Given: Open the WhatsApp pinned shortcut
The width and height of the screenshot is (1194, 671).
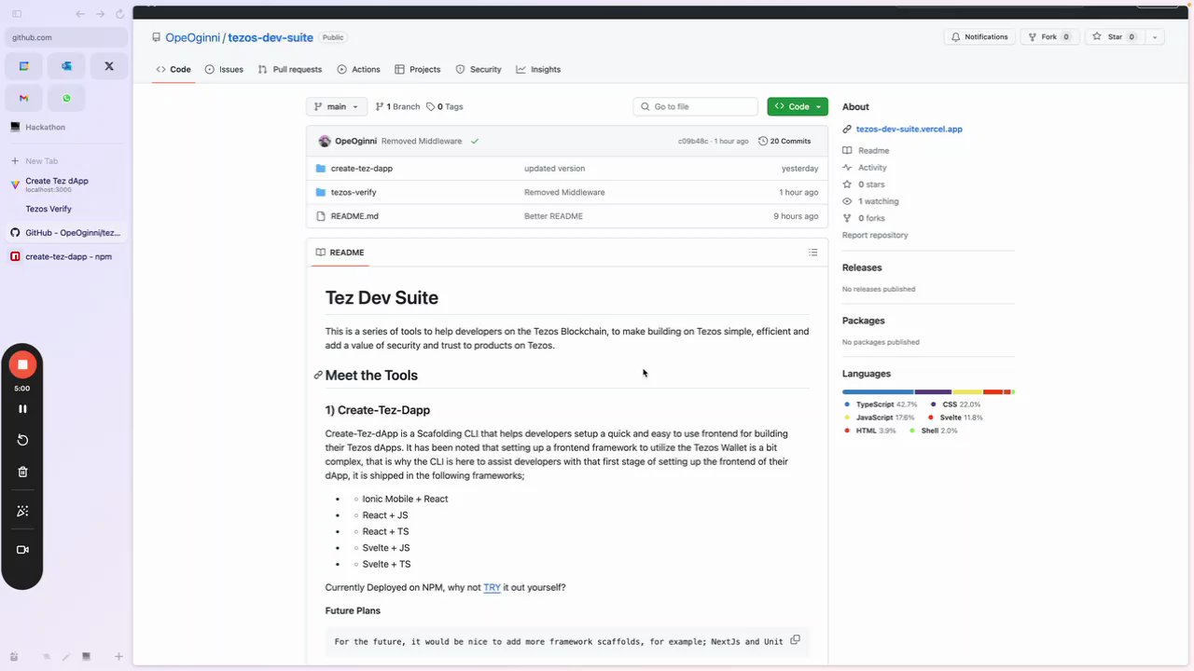Looking at the screenshot, I should click(x=66, y=98).
